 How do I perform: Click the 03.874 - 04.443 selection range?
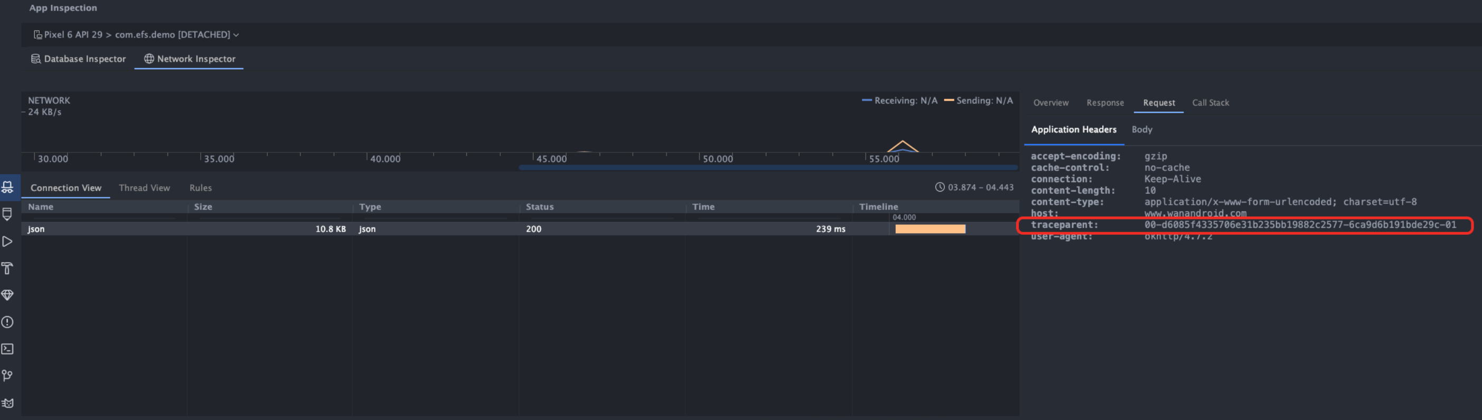pyautogui.click(x=980, y=188)
